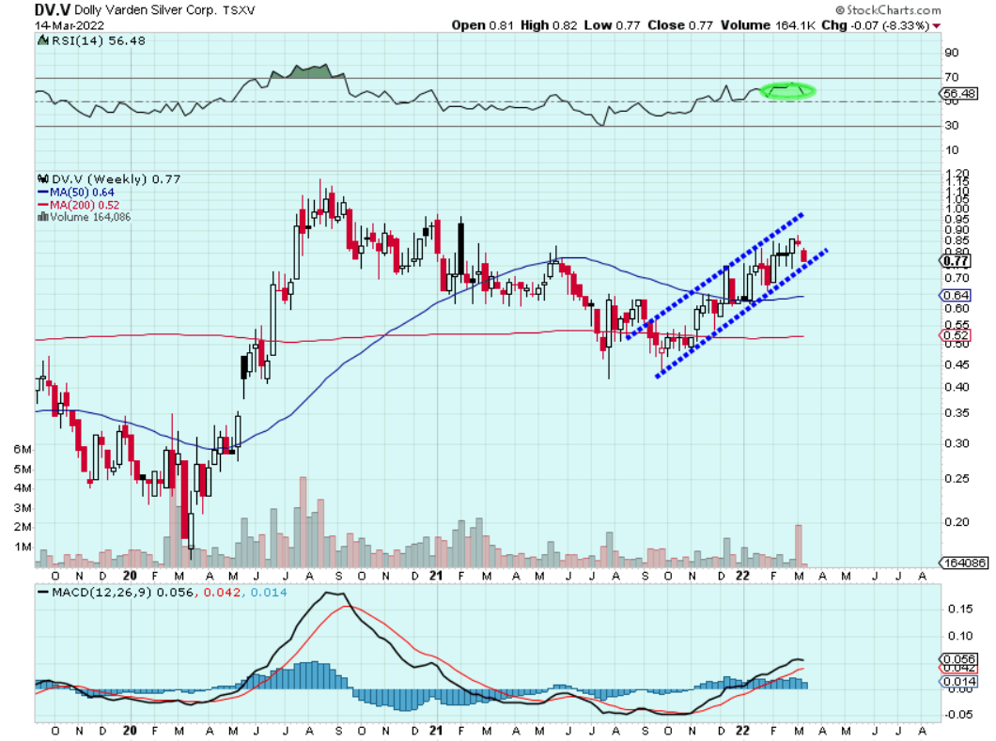This screenshot has height=741, width=996.
Task: Click the 1M volume axis label
Action: (x=23, y=547)
